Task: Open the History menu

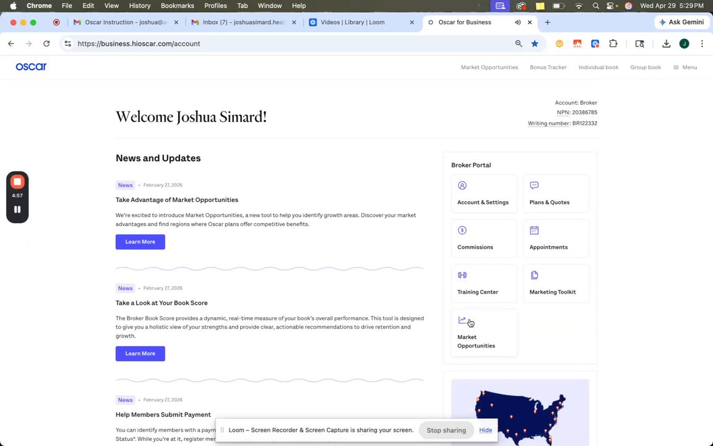Action: pos(140,6)
